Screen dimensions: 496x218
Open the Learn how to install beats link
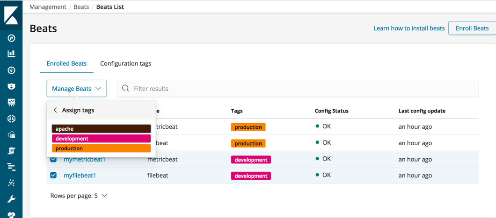(408, 28)
